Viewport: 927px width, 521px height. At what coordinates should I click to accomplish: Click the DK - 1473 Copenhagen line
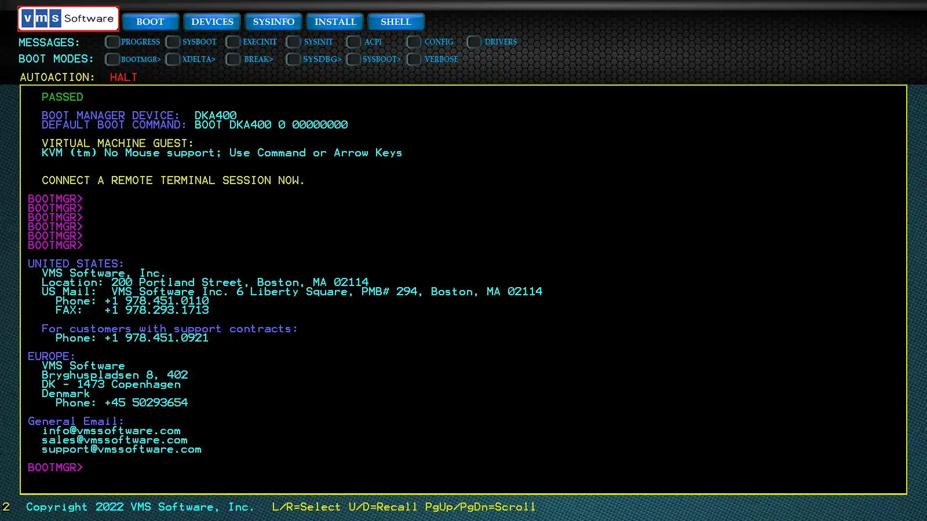click(111, 384)
